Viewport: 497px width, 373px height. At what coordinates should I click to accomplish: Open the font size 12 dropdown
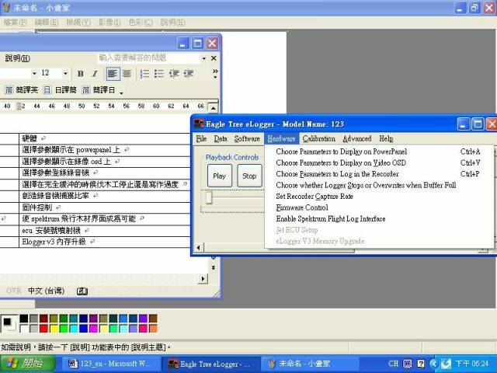[65, 74]
